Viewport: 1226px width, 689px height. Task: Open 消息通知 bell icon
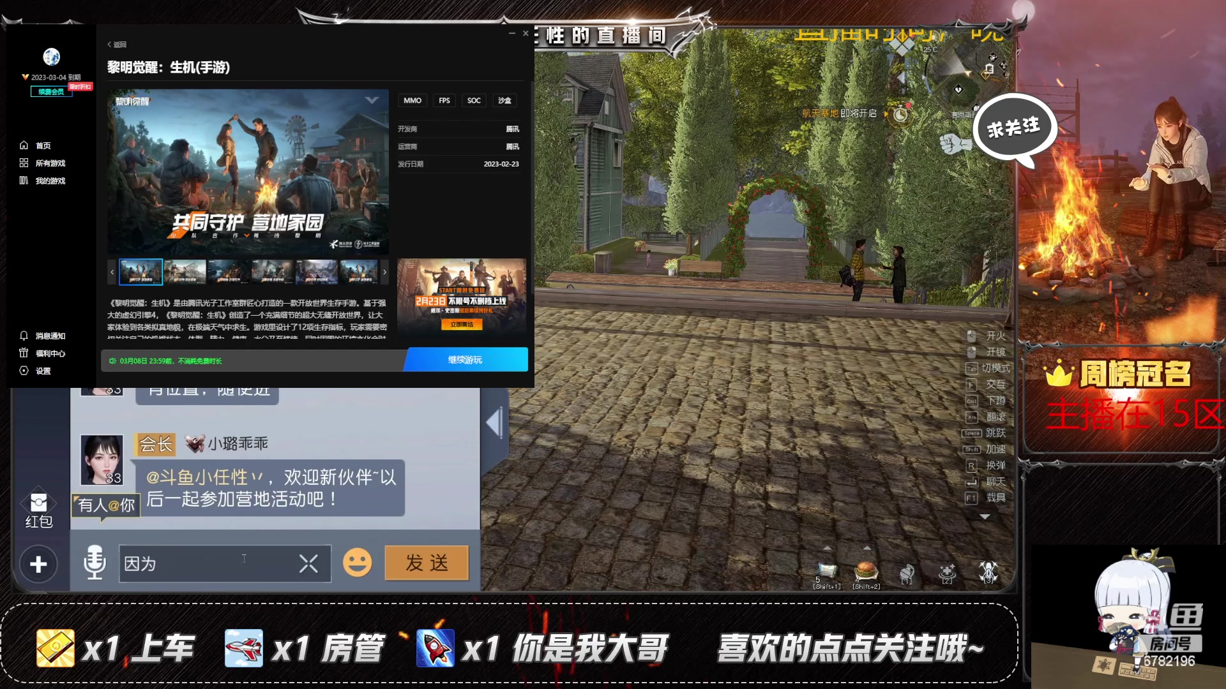pos(24,336)
